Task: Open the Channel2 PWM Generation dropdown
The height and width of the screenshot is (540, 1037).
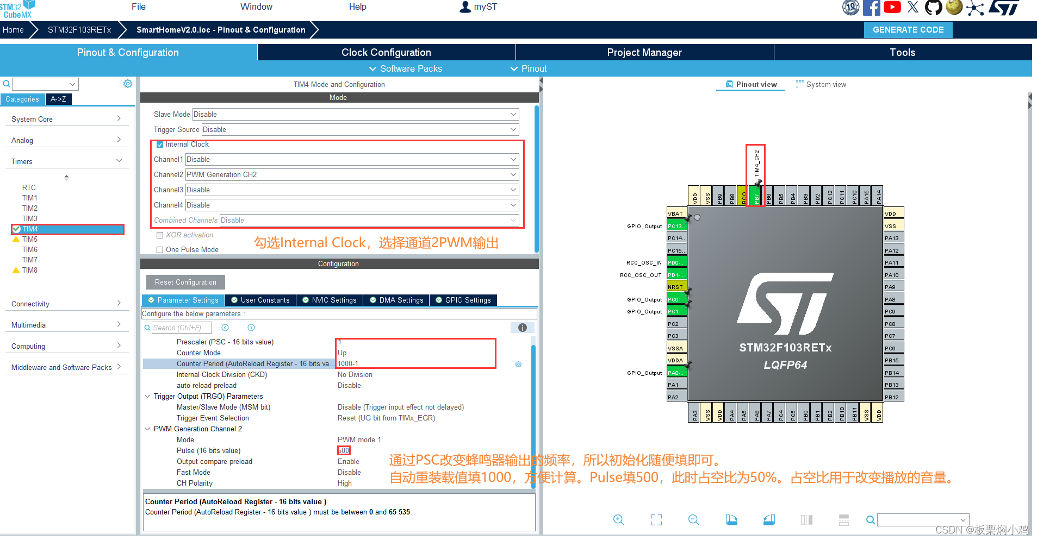Action: pos(352,174)
